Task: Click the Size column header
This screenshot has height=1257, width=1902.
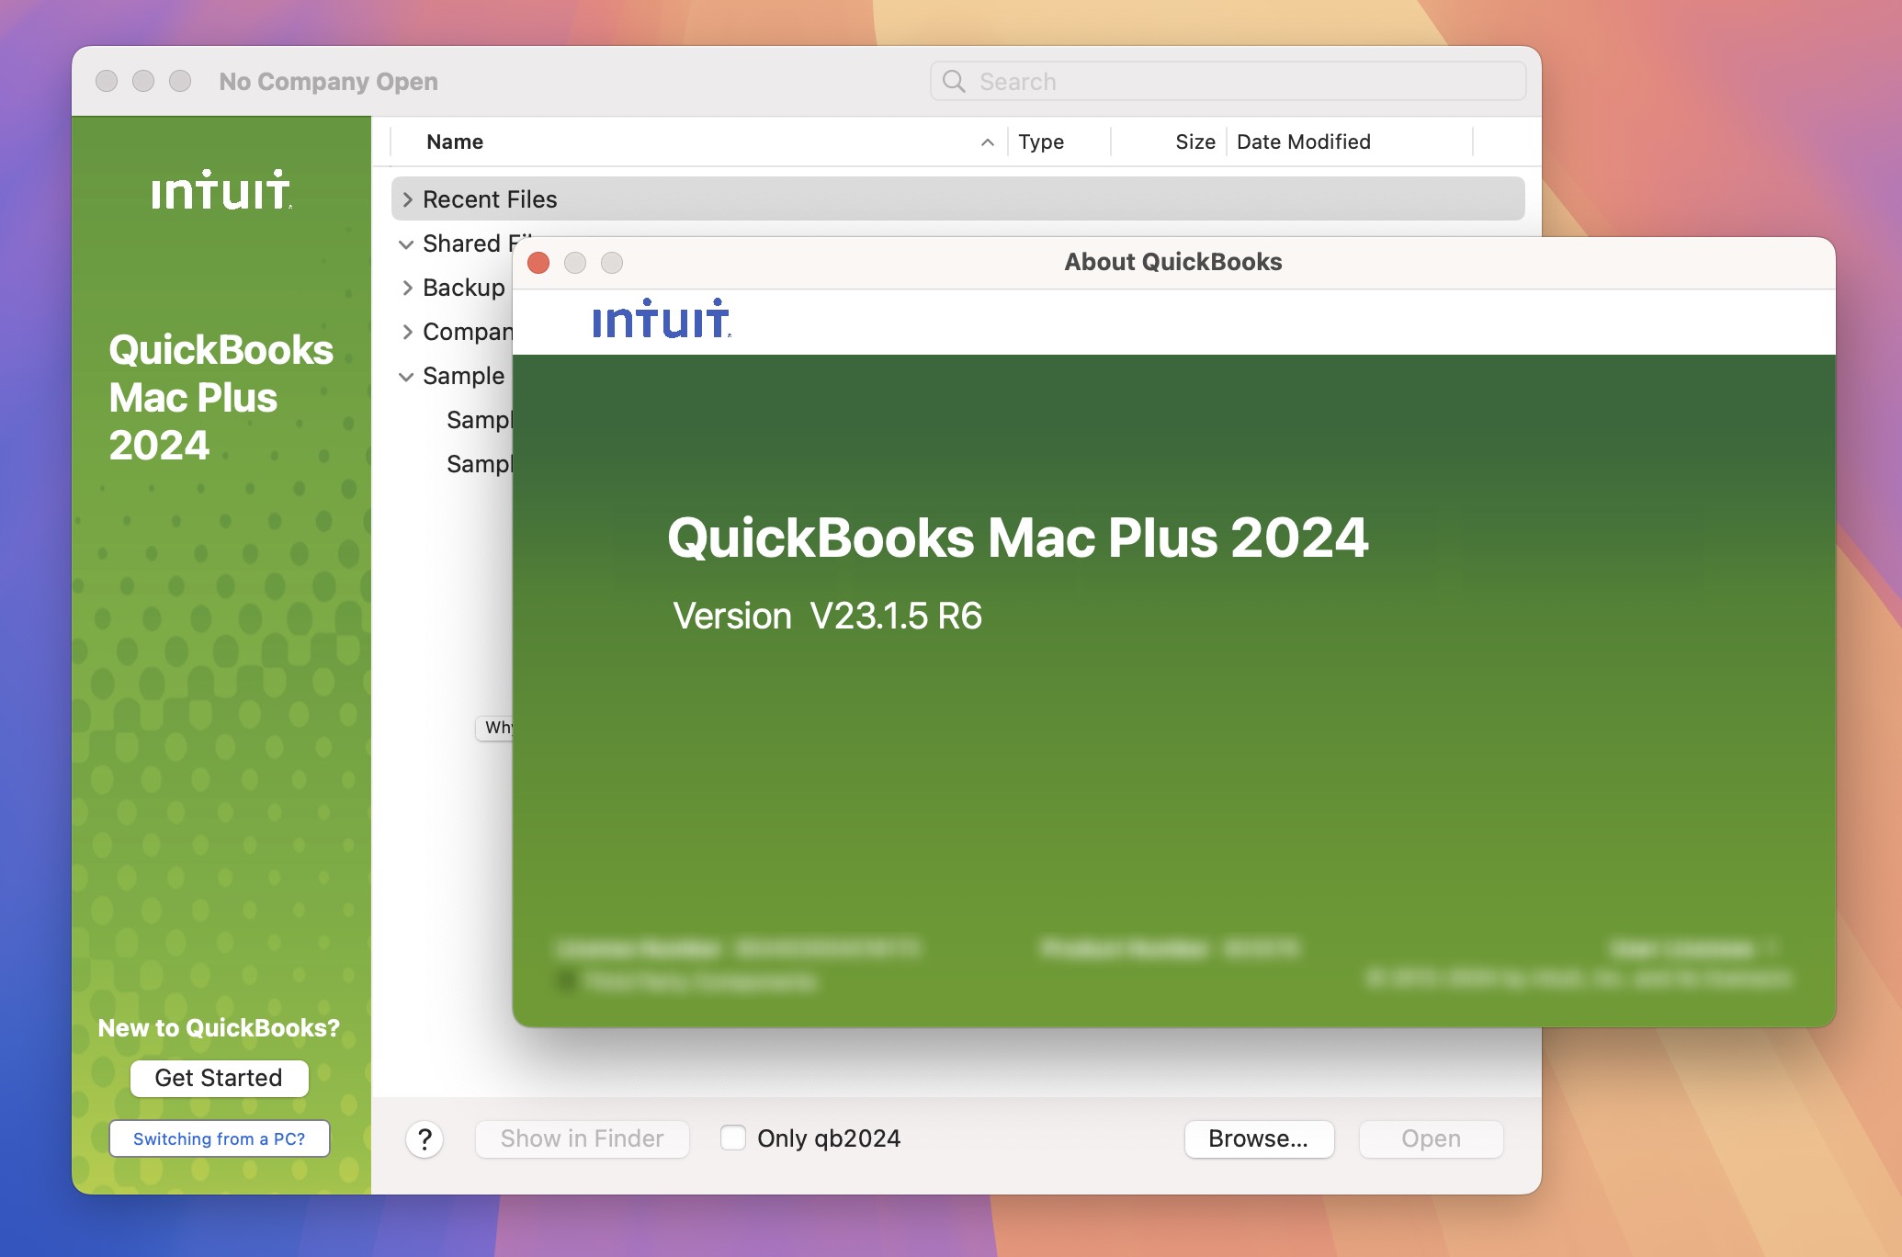Action: tap(1194, 142)
